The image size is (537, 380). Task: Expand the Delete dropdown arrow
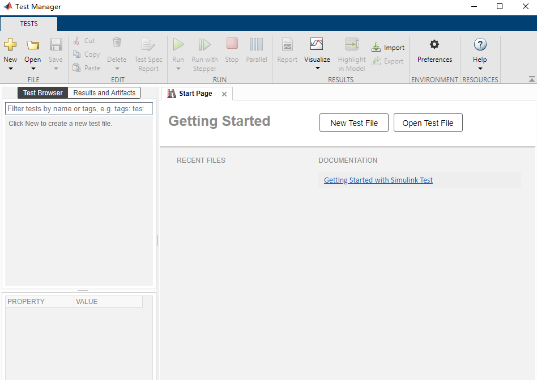point(117,69)
